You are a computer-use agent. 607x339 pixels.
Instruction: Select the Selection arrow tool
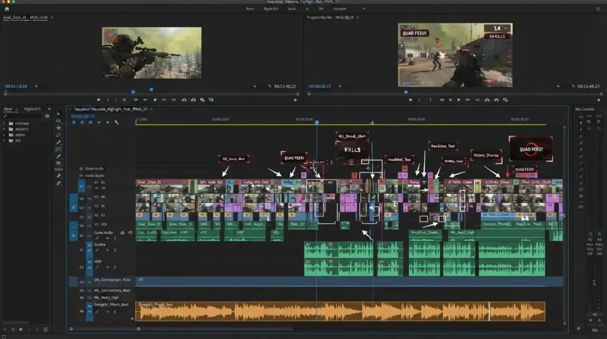[x=59, y=114]
